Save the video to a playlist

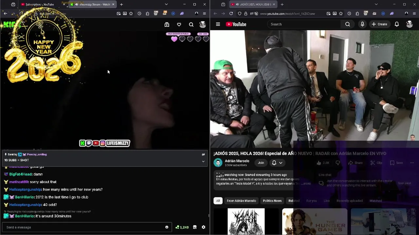(x=396, y=163)
